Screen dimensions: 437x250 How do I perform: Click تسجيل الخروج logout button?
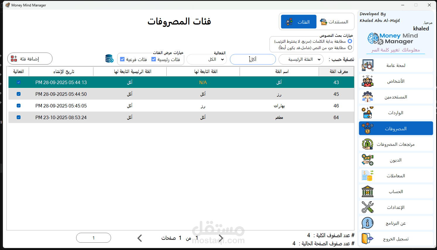click(x=396, y=239)
